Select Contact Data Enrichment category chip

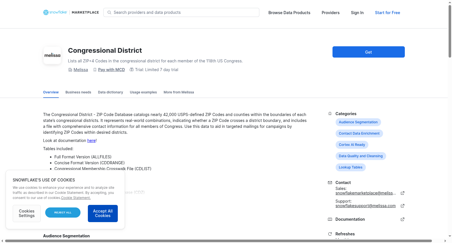(x=359, y=133)
